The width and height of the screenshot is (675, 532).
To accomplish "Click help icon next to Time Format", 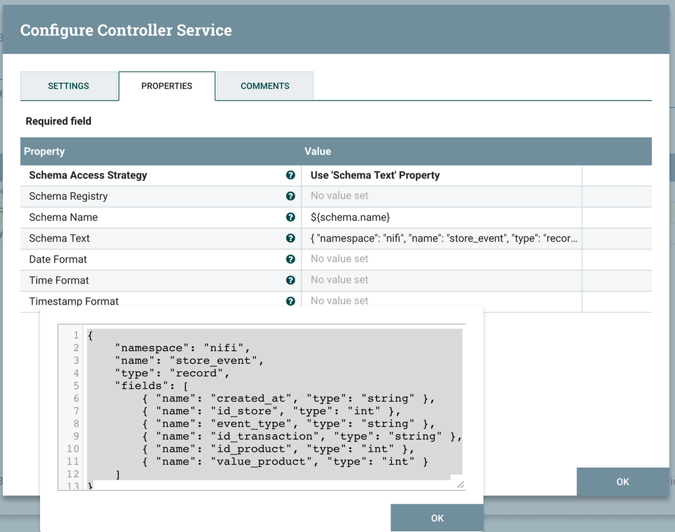I will coord(291,280).
